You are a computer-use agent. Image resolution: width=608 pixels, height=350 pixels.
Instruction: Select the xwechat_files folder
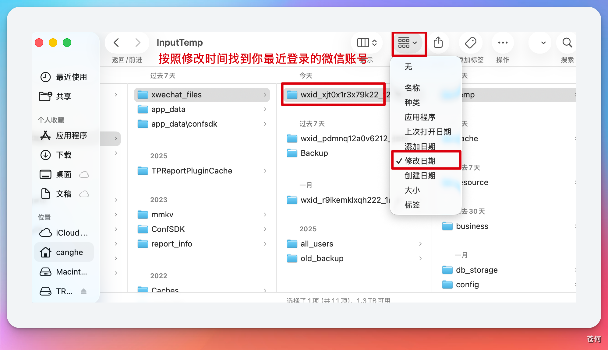[202, 95]
